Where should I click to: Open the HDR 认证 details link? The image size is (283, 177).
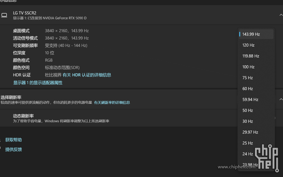pos(87,75)
